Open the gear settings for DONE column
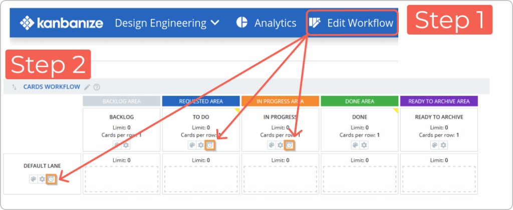Viewport: 513px width, 210px height. 364,145
